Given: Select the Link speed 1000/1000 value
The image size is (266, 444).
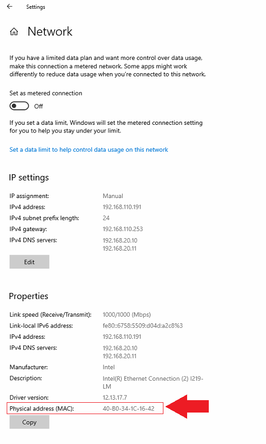Looking at the screenshot, I should point(127,315).
